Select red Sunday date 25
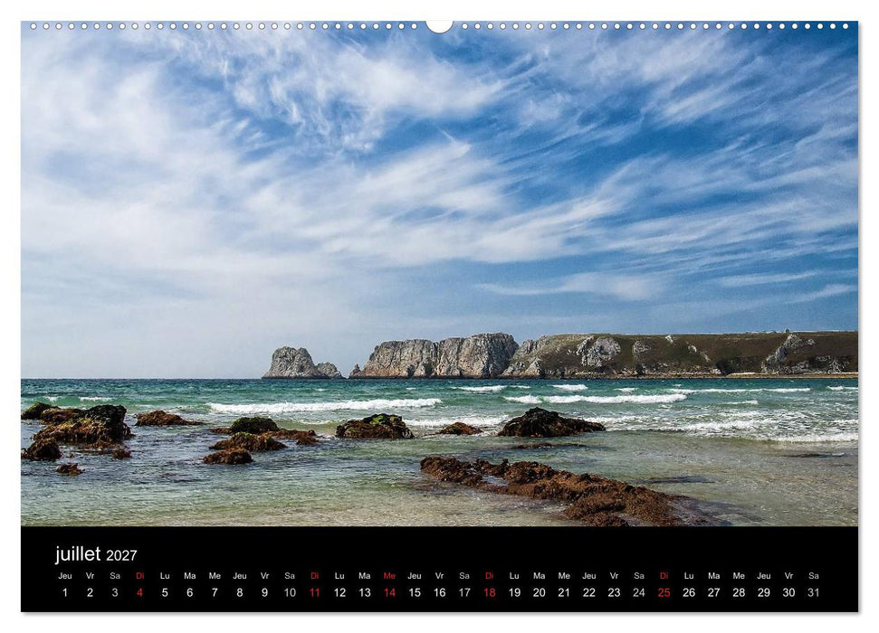 (x=664, y=592)
